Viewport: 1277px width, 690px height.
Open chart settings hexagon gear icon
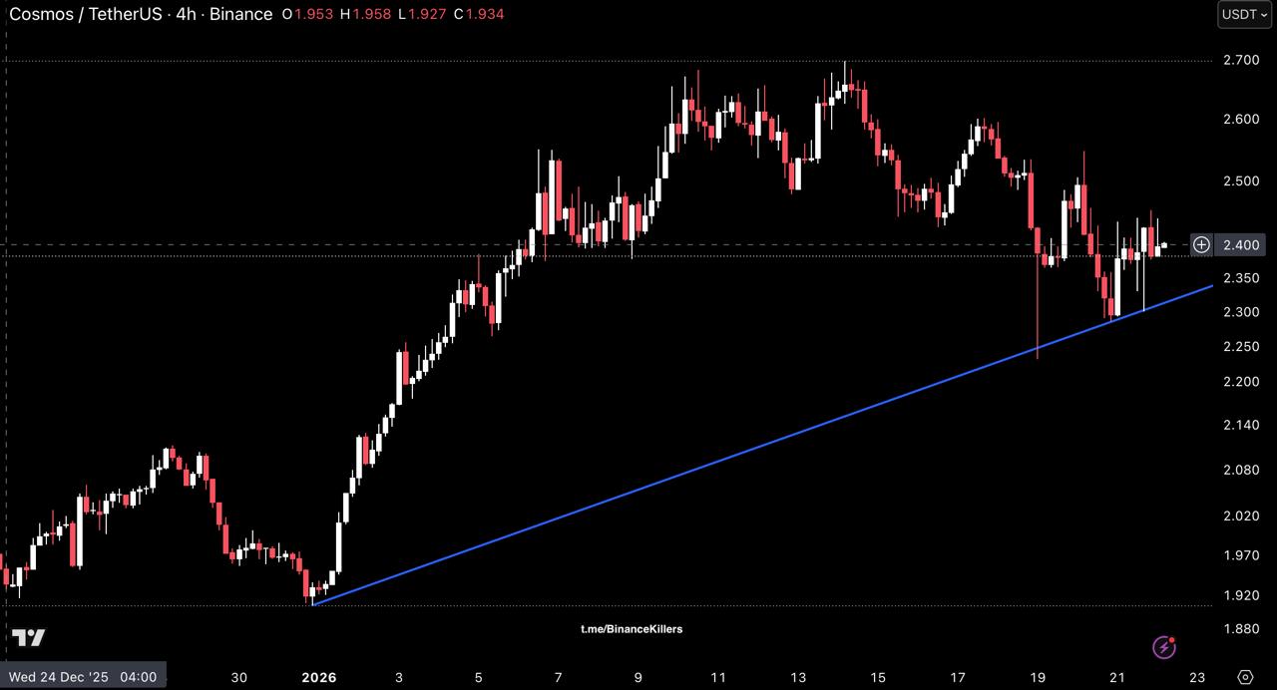tap(1245, 677)
